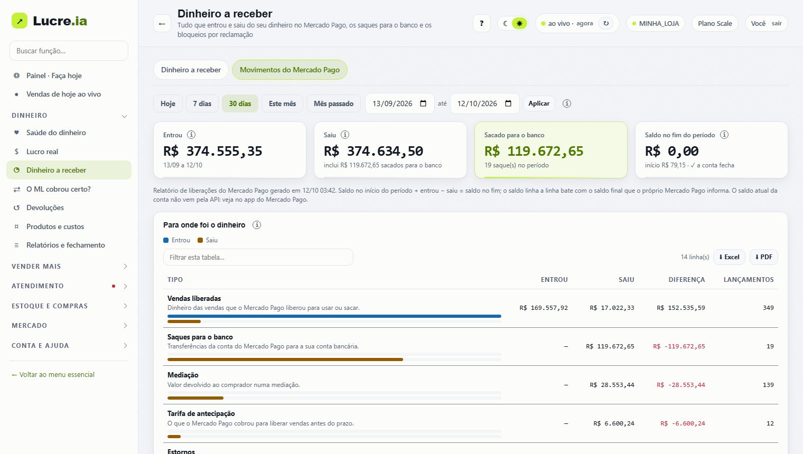Viewport: 803px width, 454px height.
Task: Sort the table by the DIFERENÇA column
Action: tap(686, 280)
